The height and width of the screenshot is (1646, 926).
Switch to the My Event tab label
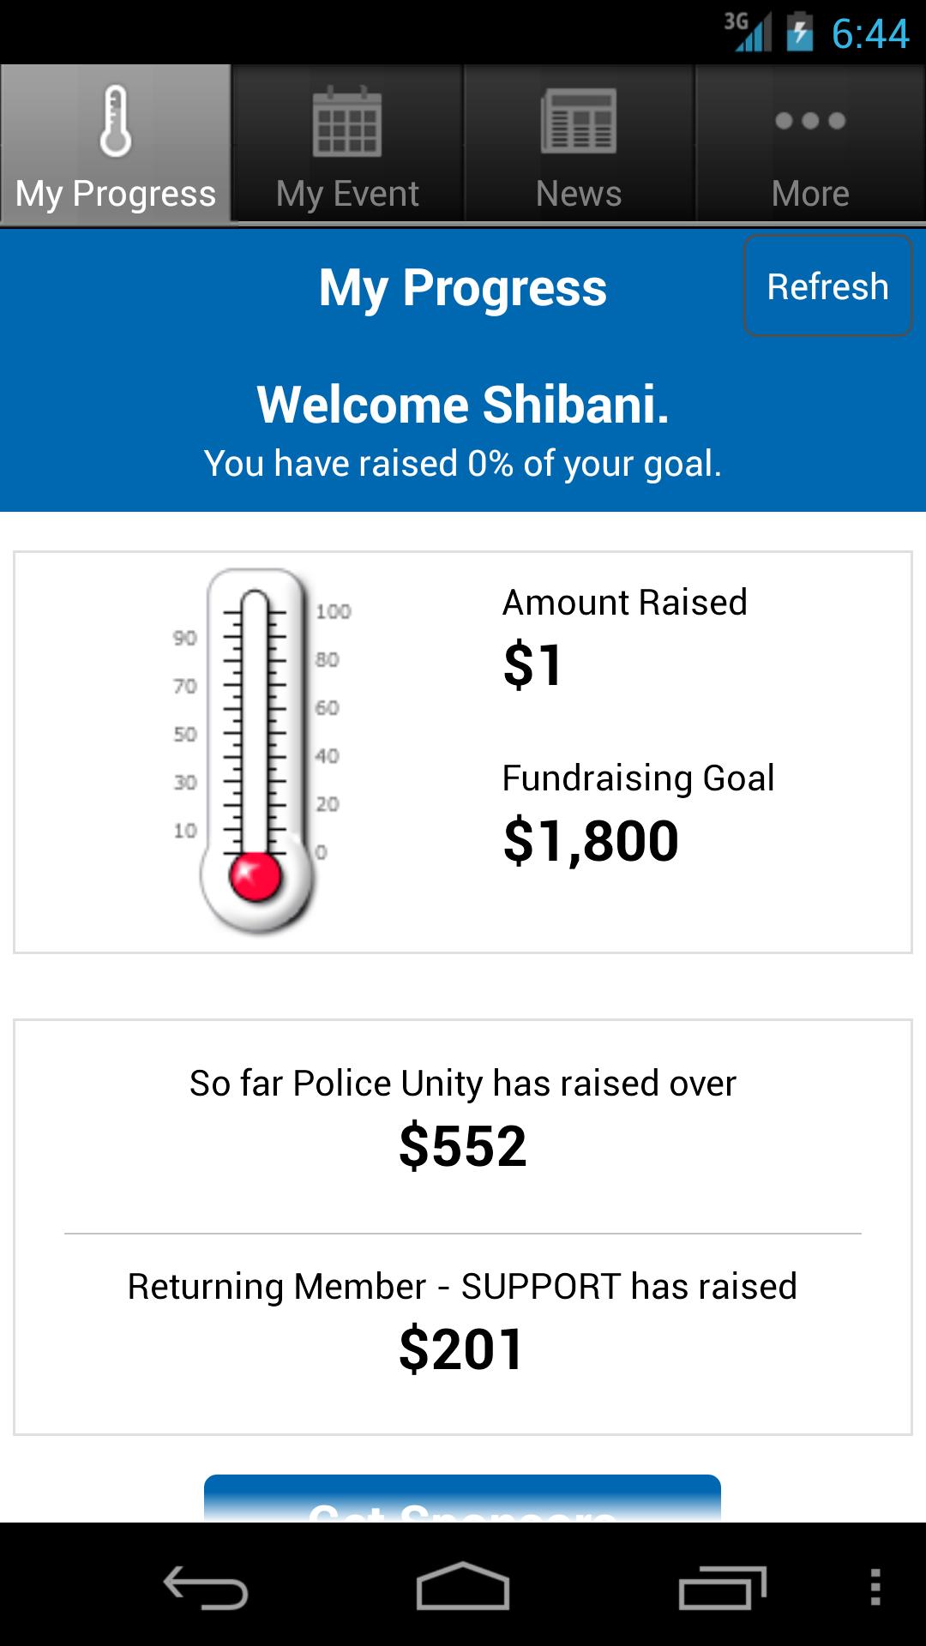tap(347, 194)
